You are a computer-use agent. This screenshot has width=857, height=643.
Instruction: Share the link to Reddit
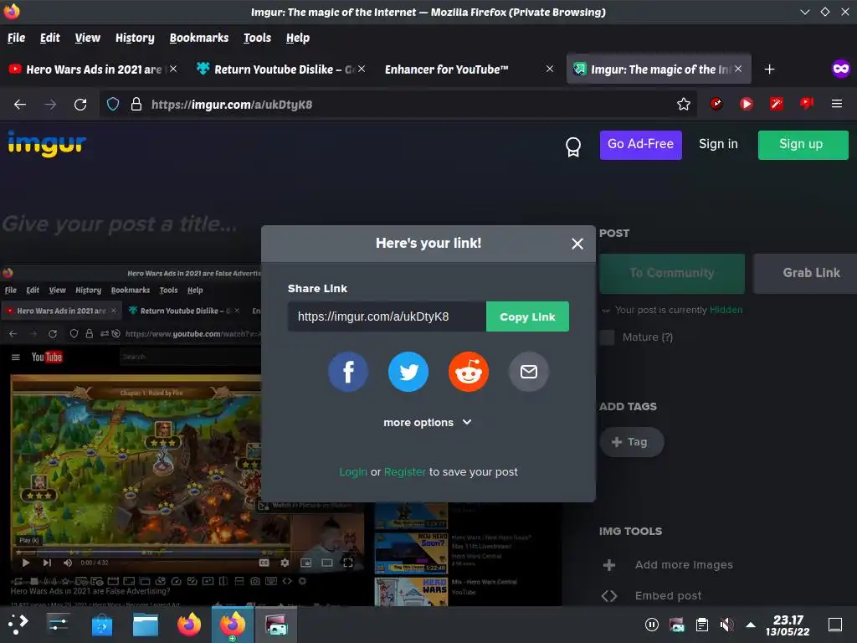[469, 372]
